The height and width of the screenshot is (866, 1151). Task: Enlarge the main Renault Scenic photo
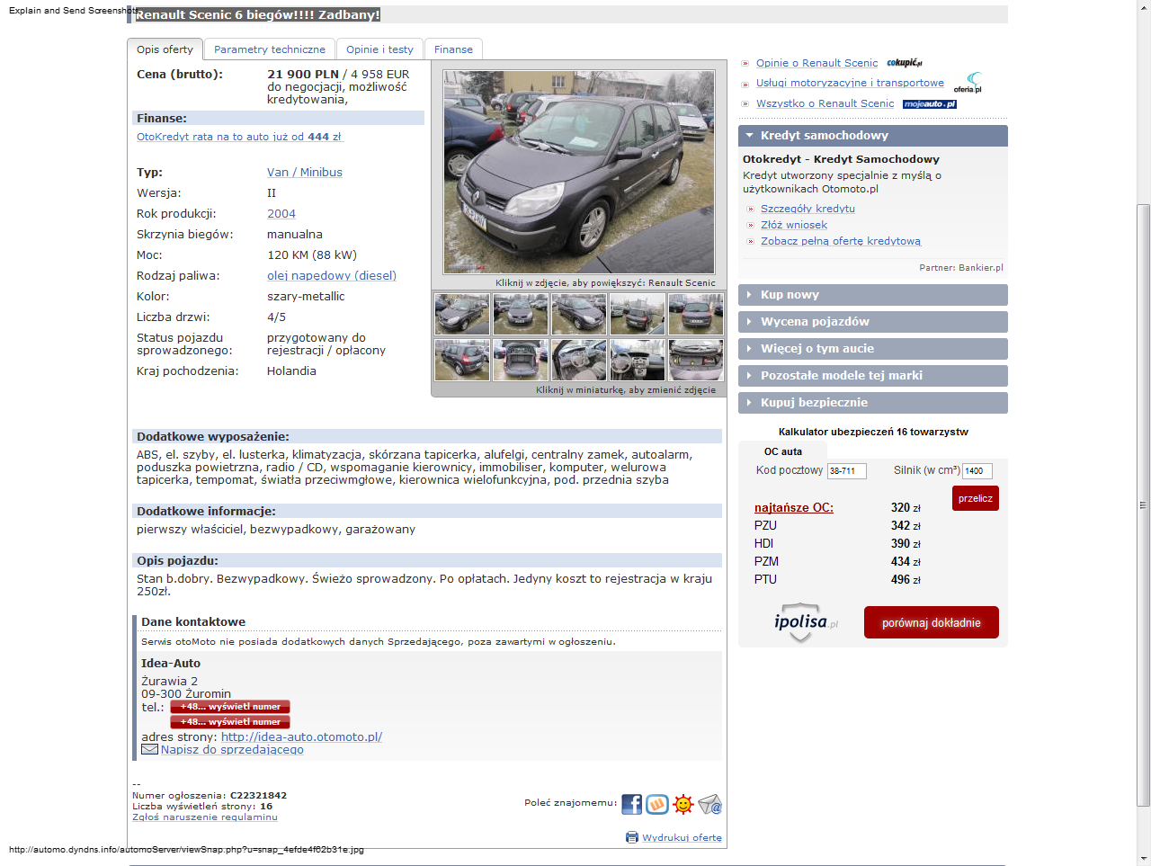pos(579,172)
